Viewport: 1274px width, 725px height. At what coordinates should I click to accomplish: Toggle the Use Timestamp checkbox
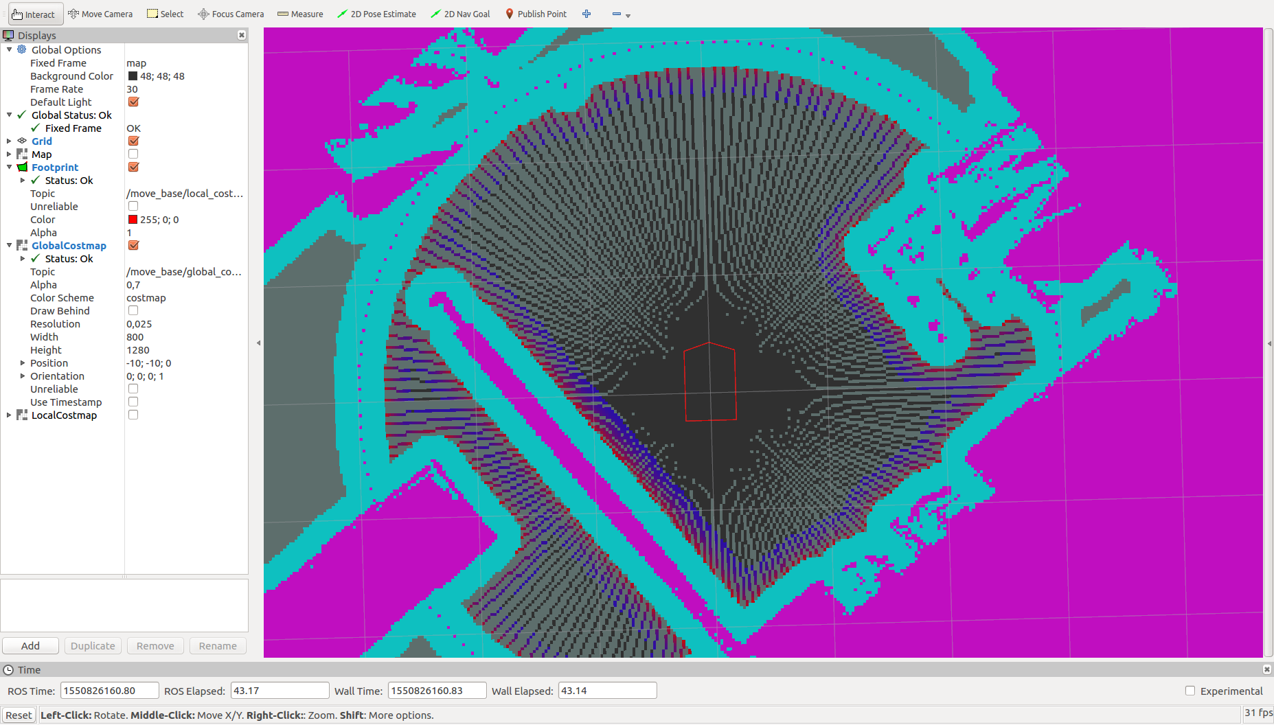tap(133, 402)
